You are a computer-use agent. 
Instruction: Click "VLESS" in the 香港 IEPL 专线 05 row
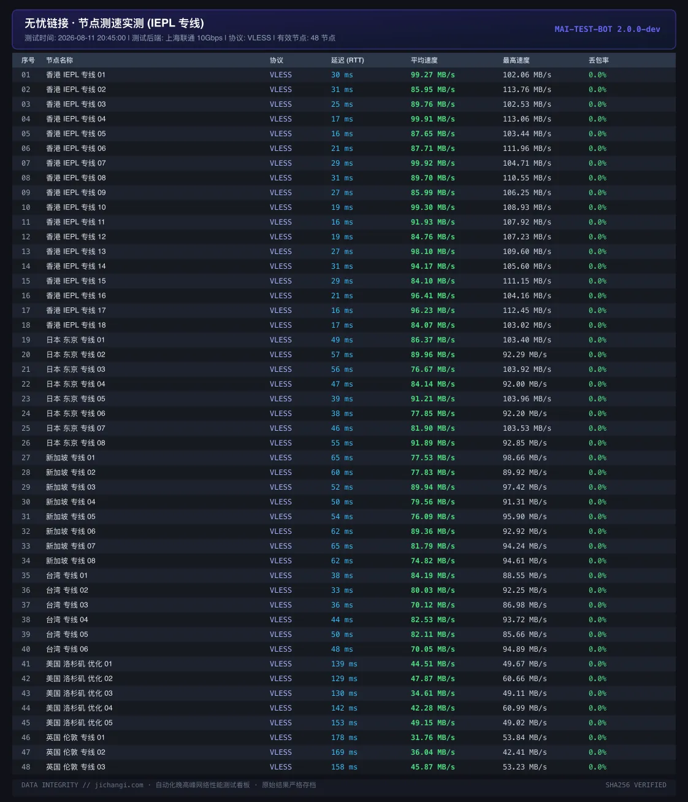(x=281, y=134)
